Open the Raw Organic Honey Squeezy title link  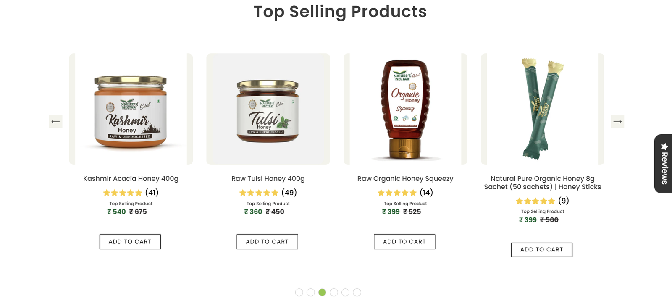(405, 179)
